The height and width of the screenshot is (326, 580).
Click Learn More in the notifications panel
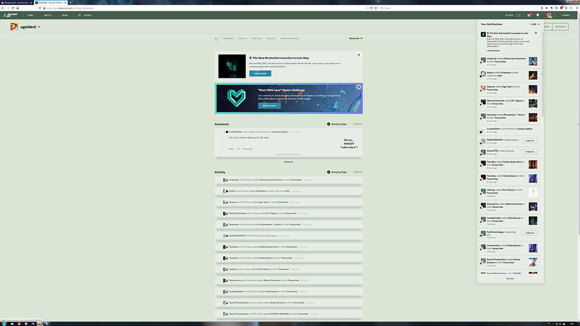(x=493, y=51)
